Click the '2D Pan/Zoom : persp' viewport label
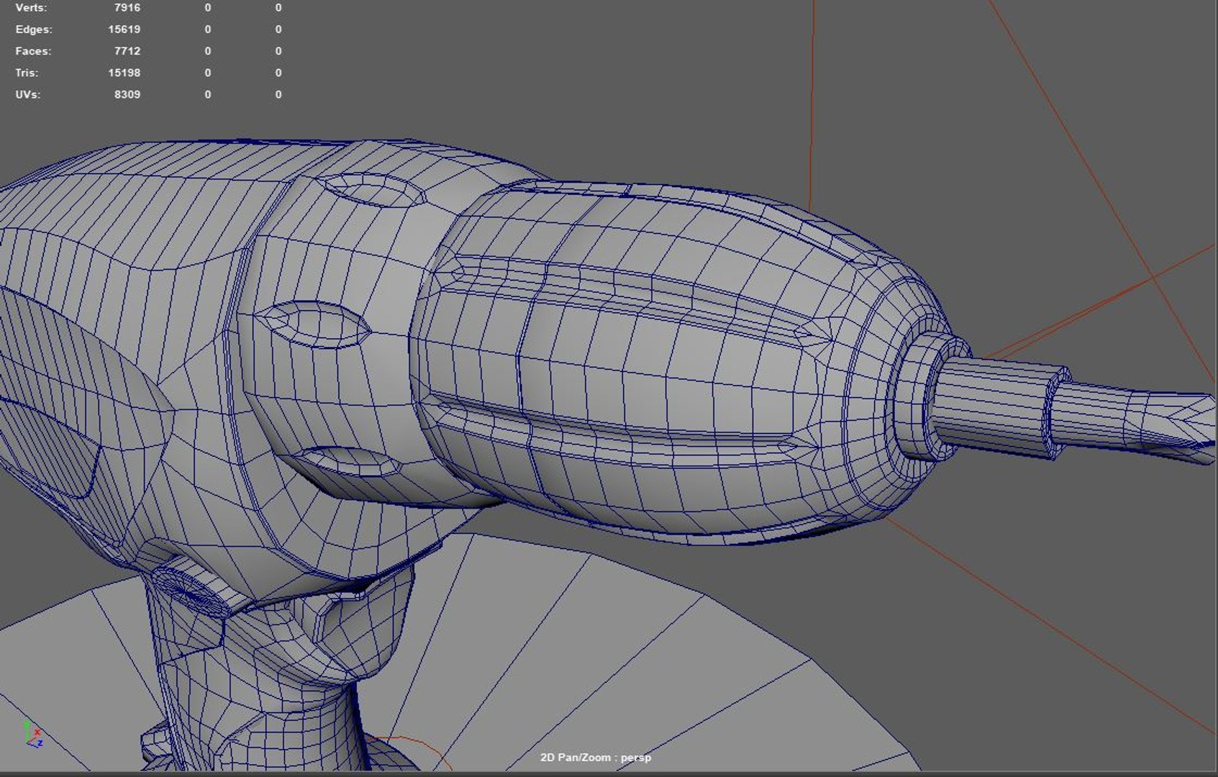Screen dimensions: 1218x777 (596, 758)
